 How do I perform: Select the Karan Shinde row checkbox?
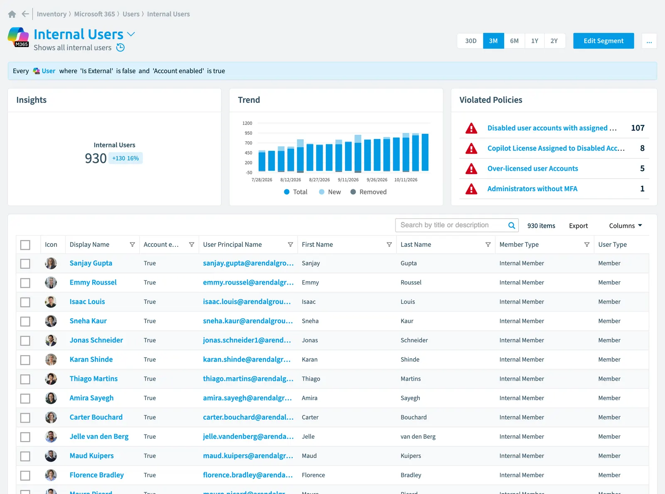[25, 360]
